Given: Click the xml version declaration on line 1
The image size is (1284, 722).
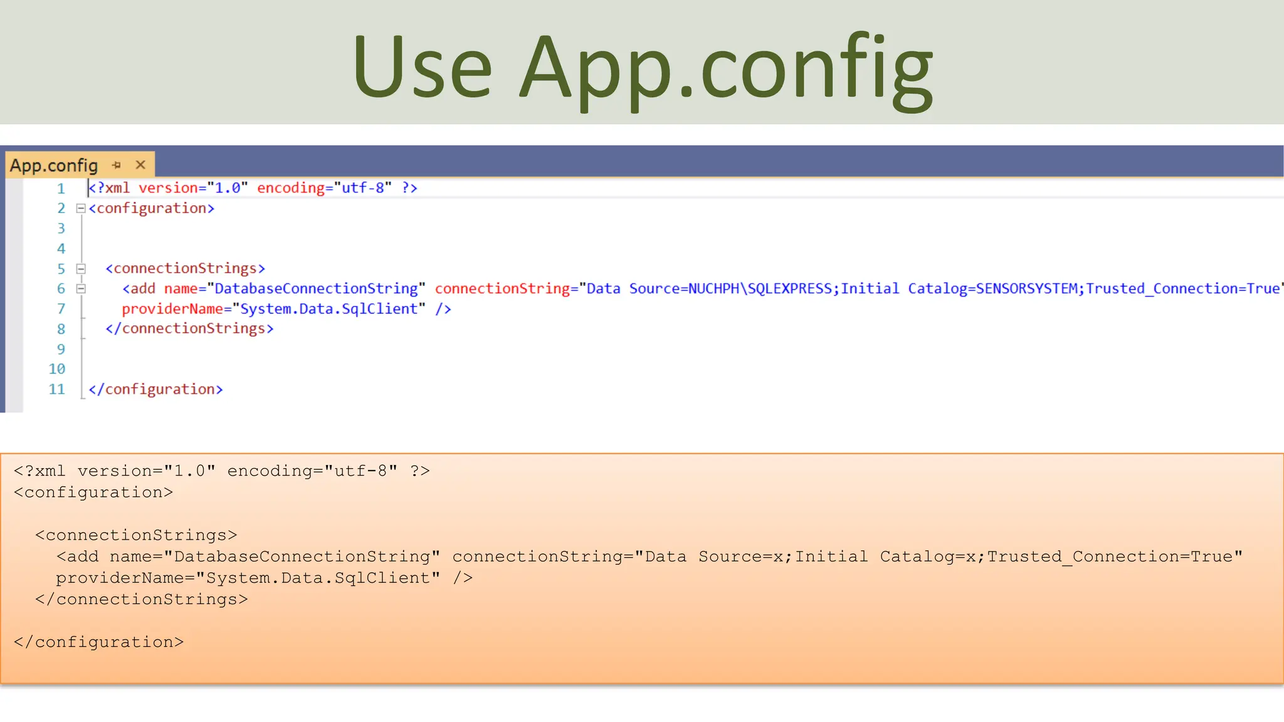Looking at the screenshot, I should [x=253, y=188].
